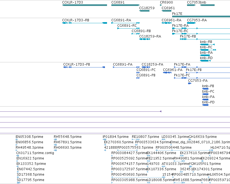Image resolution: width=230 pixels, height=184 pixels.
Task: Click the Pk17E-RC transcript
Action: pos(201,34)
